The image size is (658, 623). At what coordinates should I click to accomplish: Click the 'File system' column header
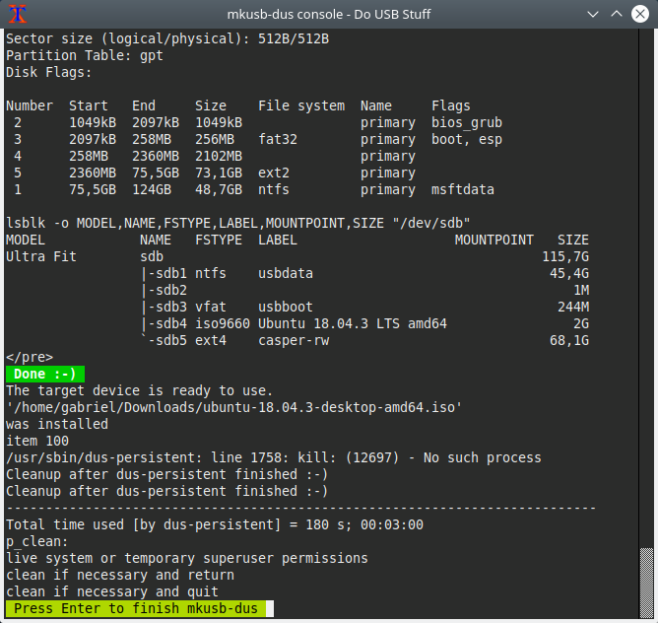tap(301, 105)
